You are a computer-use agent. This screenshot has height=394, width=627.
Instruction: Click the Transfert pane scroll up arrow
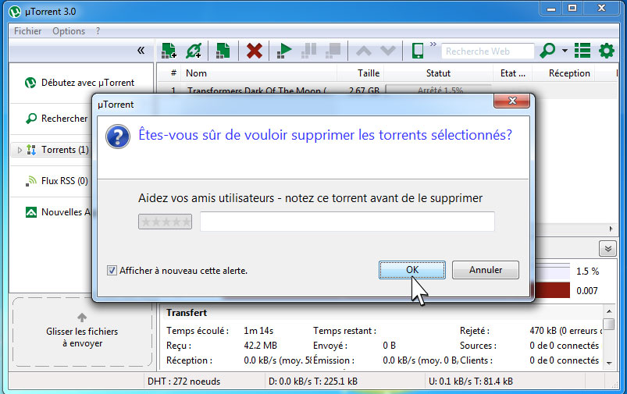[x=608, y=311]
